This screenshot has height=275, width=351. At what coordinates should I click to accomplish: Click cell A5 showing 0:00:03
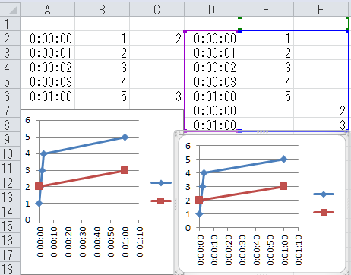click(x=48, y=81)
